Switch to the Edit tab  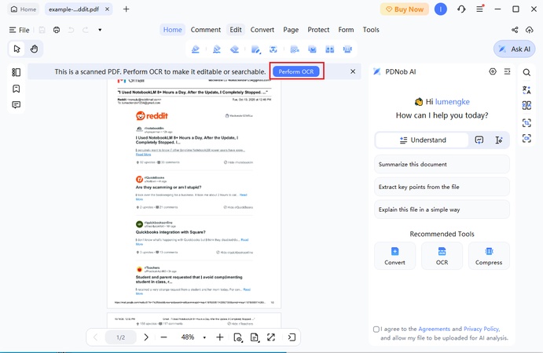(236, 30)
